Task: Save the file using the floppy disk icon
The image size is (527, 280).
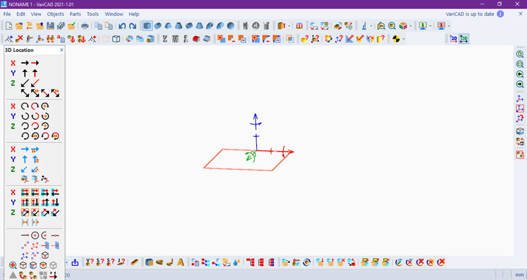Action: (50, 26)
